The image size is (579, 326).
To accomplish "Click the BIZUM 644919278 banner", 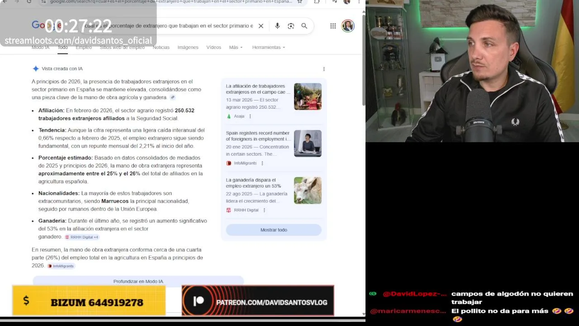I will [89, 301].
